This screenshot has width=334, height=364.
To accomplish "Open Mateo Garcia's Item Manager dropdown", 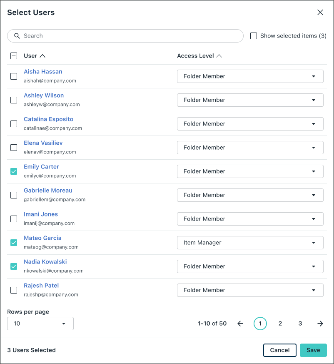I will click(x=250, y=242).
